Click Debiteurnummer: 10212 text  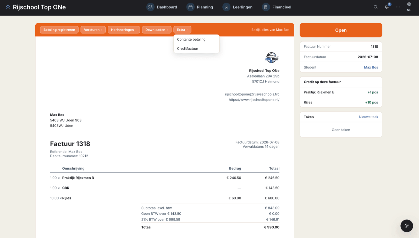coord(69,156)
